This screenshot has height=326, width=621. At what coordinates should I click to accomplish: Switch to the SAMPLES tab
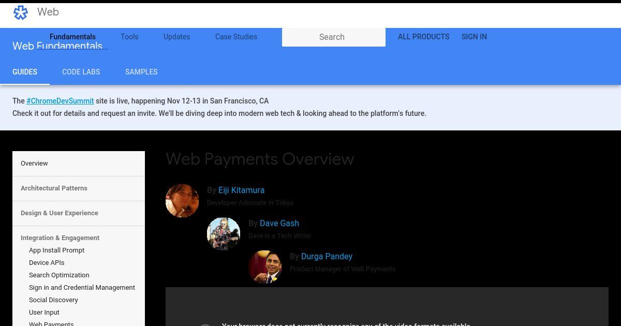click(141, 72)
